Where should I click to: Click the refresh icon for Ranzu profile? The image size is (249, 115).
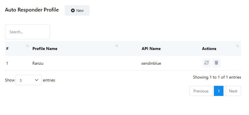pyautogui.click(x=206, y=63)
